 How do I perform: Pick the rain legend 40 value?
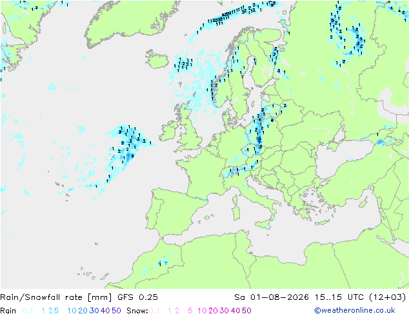[105, 311]
